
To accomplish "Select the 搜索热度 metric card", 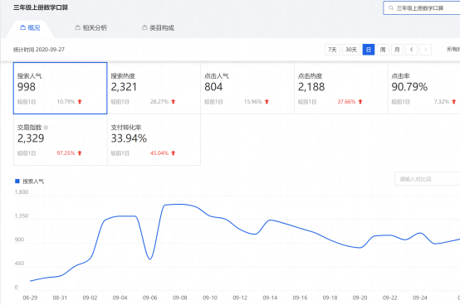I will [x=154, y=88].
